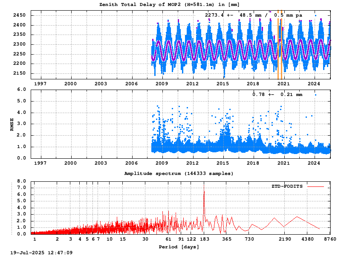Click the '6.0' tick on the RMSE axis
The height and width of the screenshot is (256, 341).
pyautogui.click(x=22, y=90)
